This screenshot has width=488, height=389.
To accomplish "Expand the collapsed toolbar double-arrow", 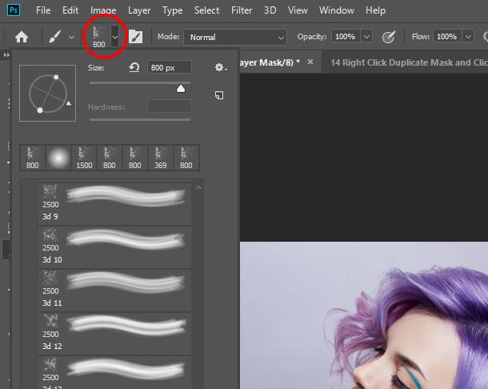I will tap(6, 55).
